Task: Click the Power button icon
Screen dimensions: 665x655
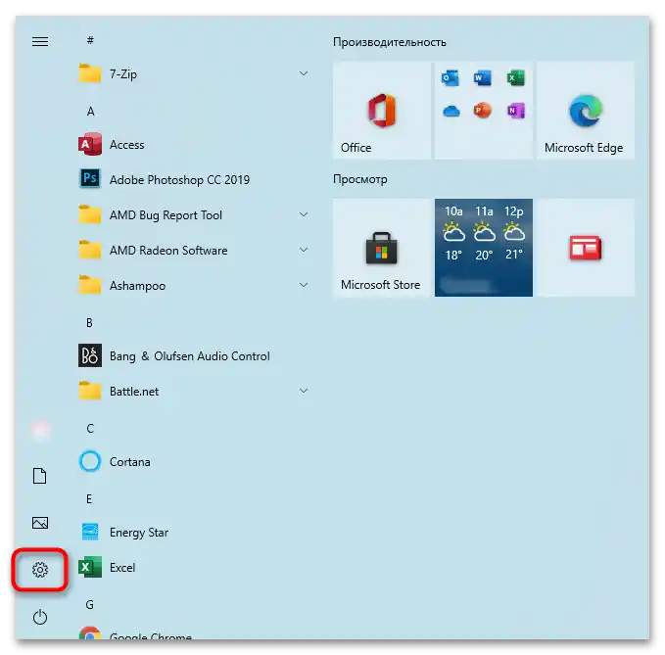Action: click(x=40, y=617)
